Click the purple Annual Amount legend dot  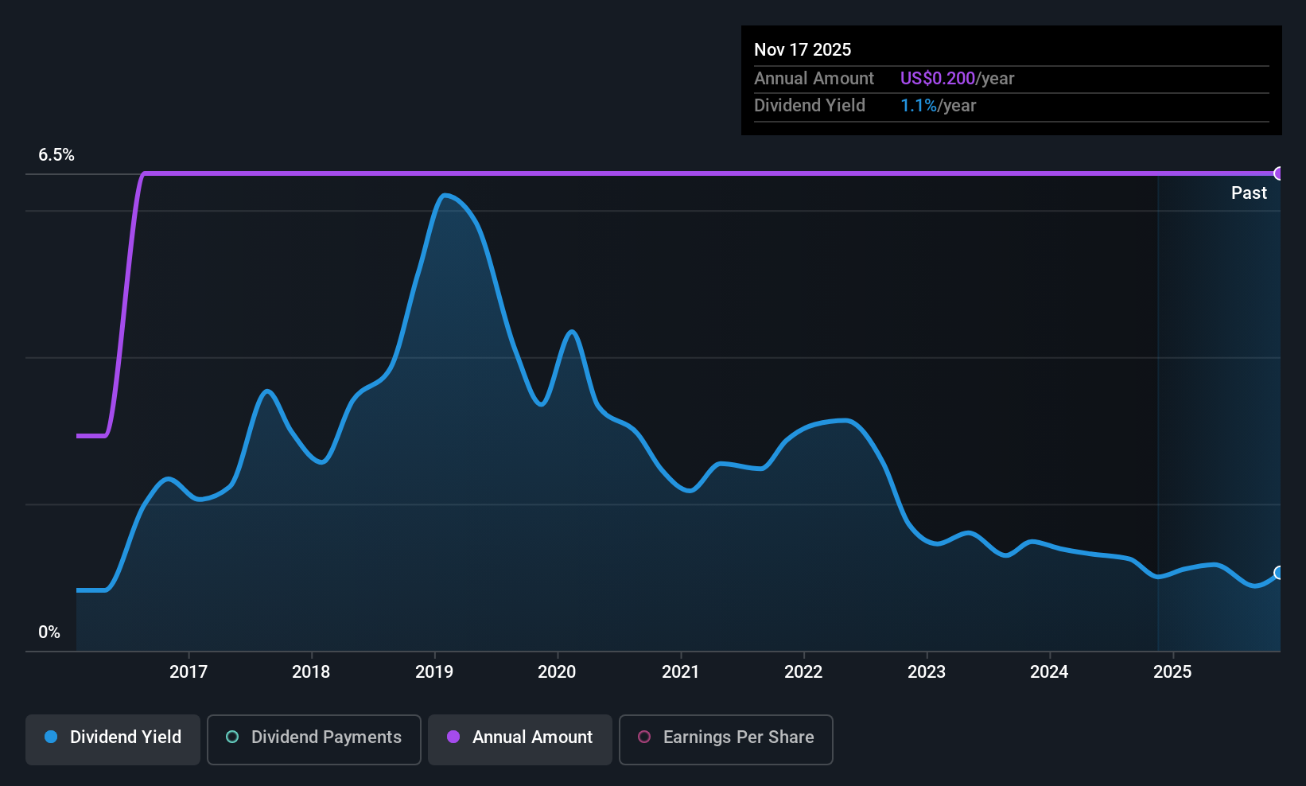tap(453, 737)
